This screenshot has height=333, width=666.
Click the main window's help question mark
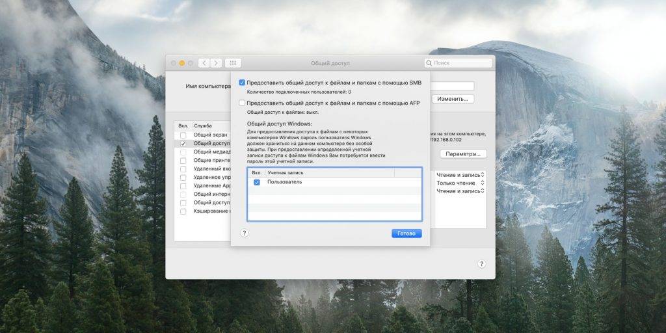[x=481, y=264]
